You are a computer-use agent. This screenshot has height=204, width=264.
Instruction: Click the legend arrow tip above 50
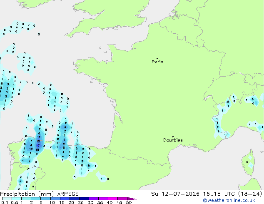[132, 199]
